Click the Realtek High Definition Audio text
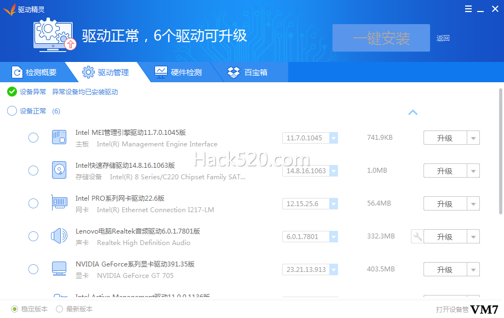This screenshot has height=318, width=504. pyautogui.click(x=144, y=243)
